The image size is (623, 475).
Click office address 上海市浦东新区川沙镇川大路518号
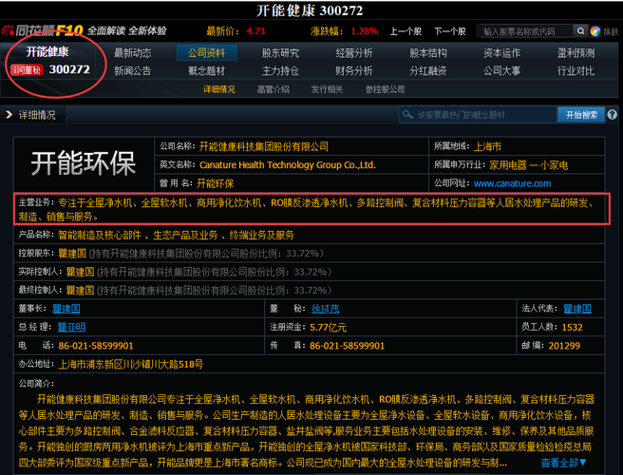pyautogui.click(x=131, y=364)
